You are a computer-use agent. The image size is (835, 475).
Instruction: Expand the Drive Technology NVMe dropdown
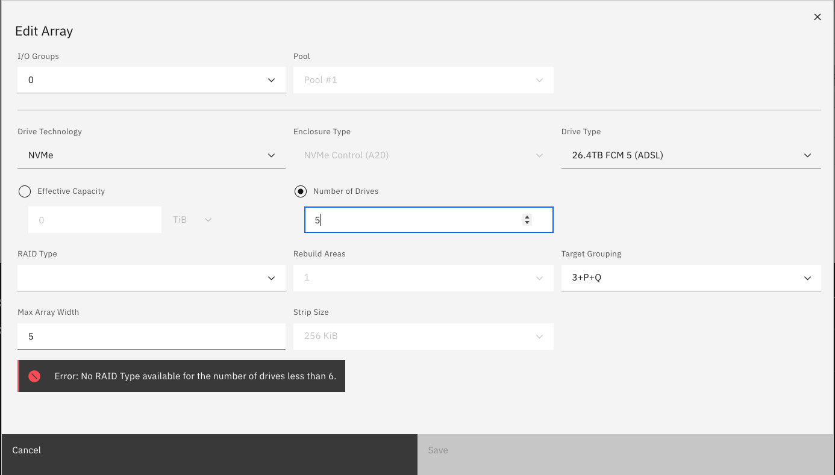pos(151,155)
